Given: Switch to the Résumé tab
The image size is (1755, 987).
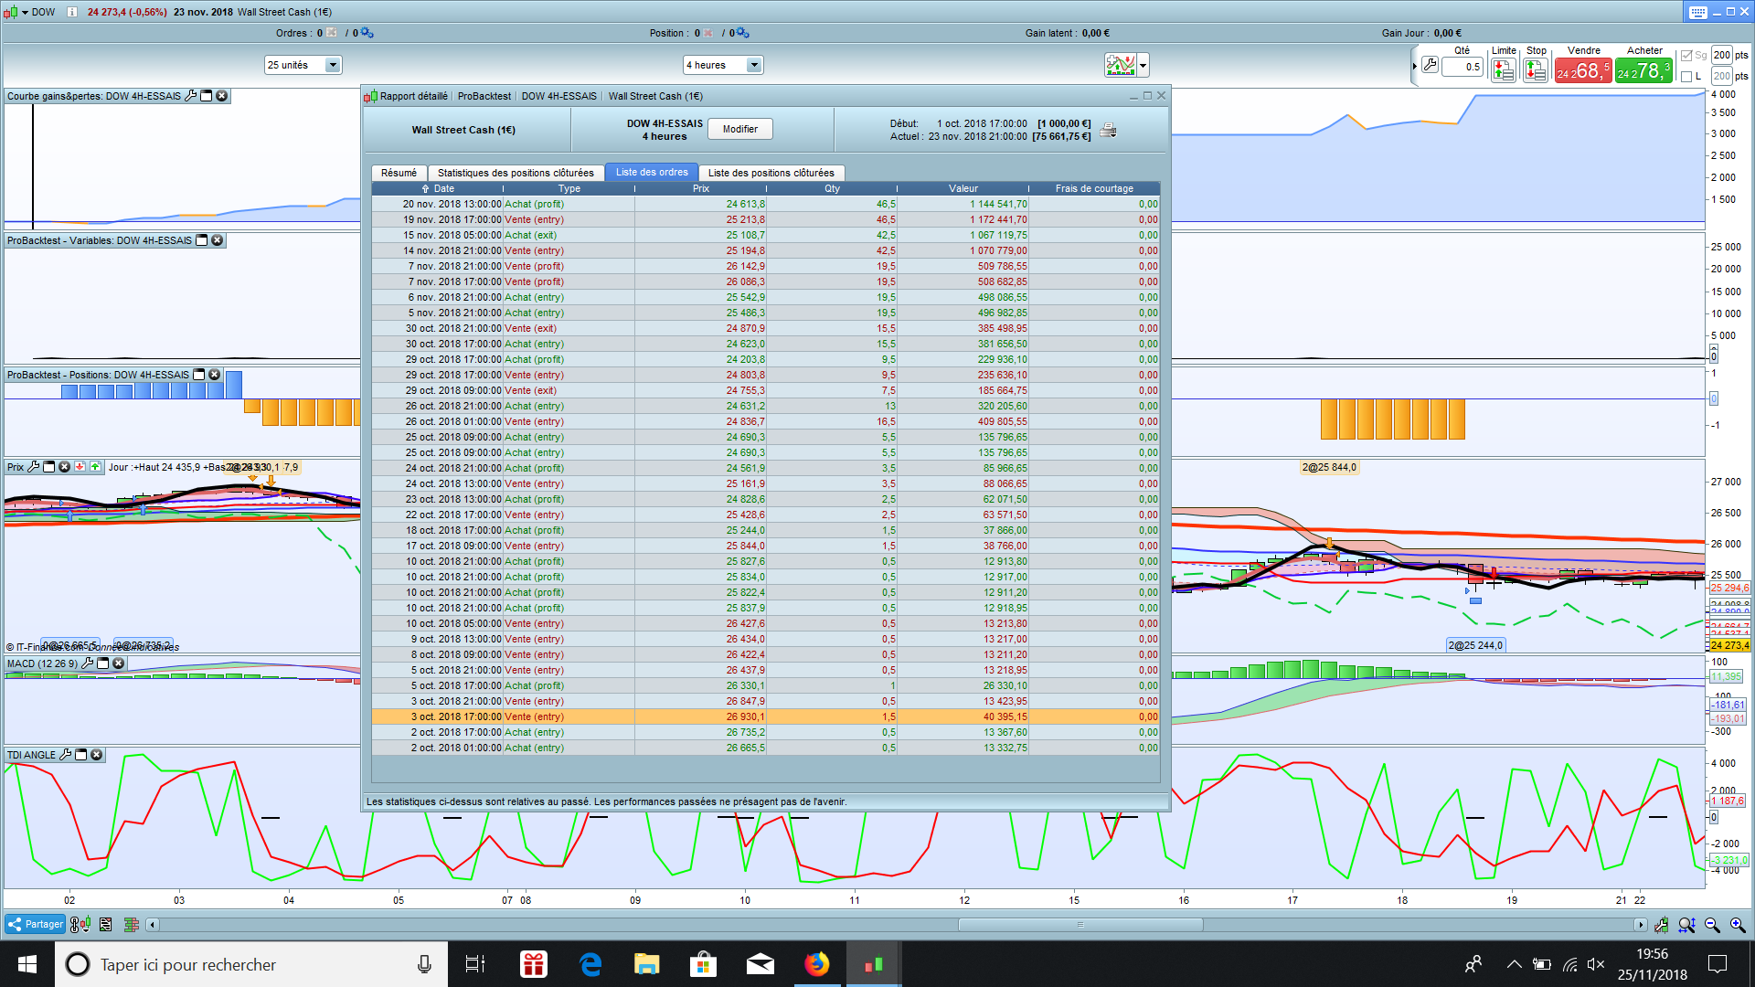Looking at the screenshot, I should coord(399,173).
